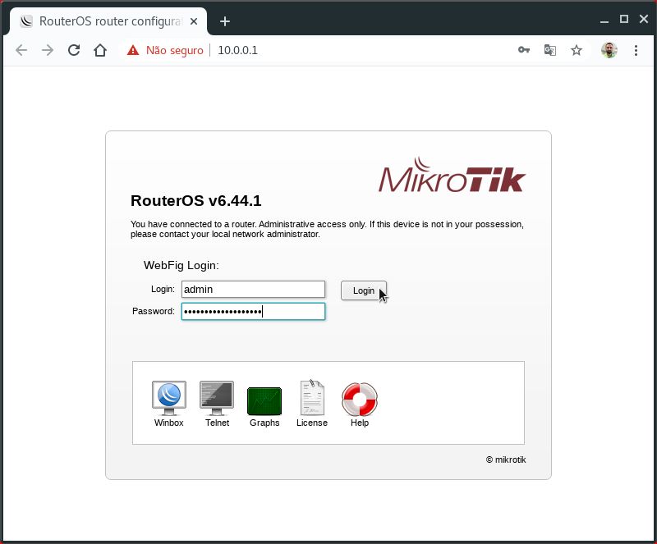The width and height of the screenshot is (657, 544).
Task: View the License document icon
Action: coord(312,397)
